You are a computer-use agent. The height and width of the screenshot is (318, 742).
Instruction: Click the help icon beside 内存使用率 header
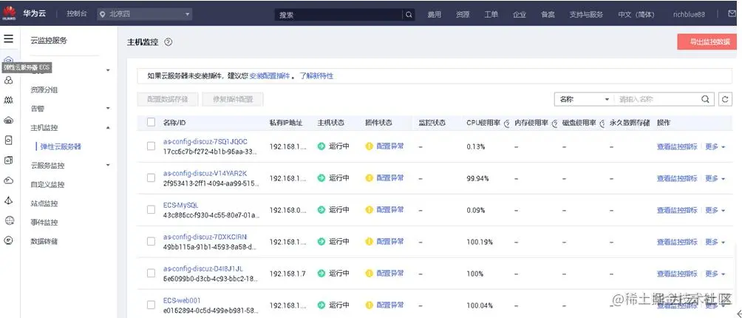click(x=554, y=124)
